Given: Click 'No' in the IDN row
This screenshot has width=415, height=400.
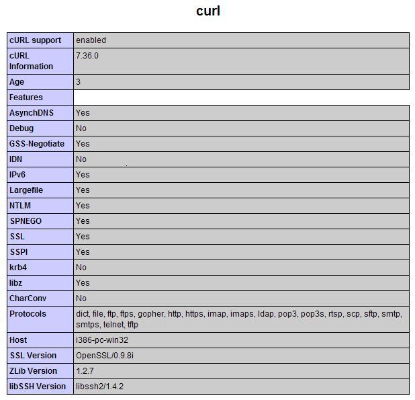Looking at the screenshot, I should coord(81,159).
